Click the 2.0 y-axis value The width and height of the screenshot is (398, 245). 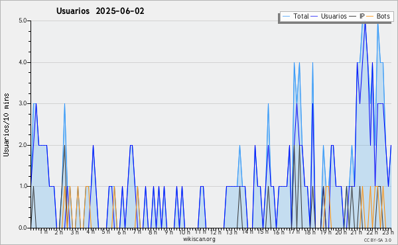pyautogui.click(x=23, y=145)
